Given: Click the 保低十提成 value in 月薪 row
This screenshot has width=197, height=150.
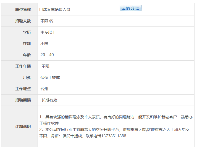Looking at the screenshot, I should (50, 77).
